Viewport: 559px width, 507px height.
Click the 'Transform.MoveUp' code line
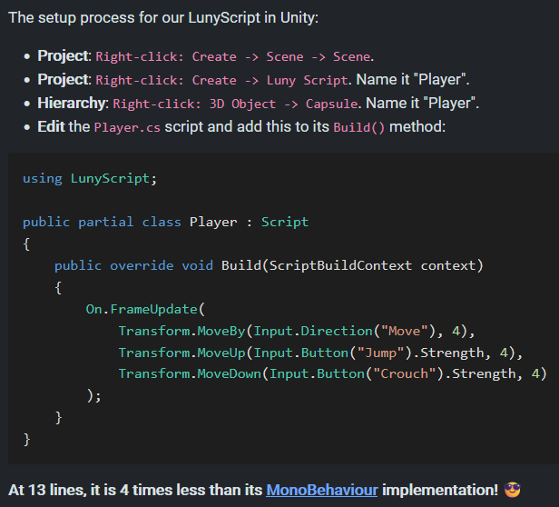pyautogui.click(x=320, y=353)
